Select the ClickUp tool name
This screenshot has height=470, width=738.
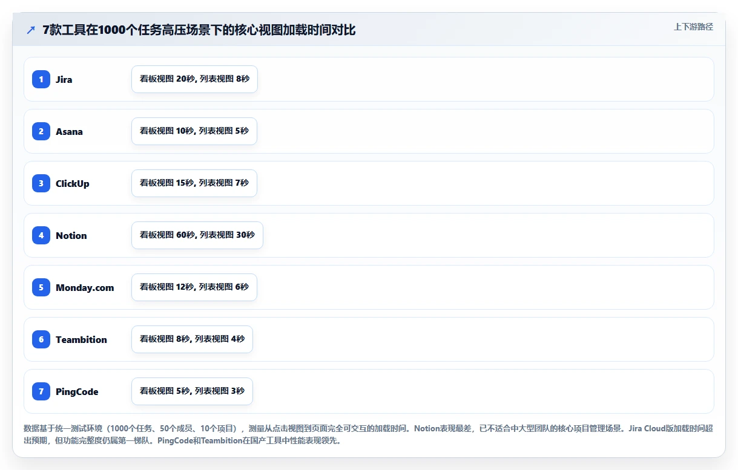(73, 183)
